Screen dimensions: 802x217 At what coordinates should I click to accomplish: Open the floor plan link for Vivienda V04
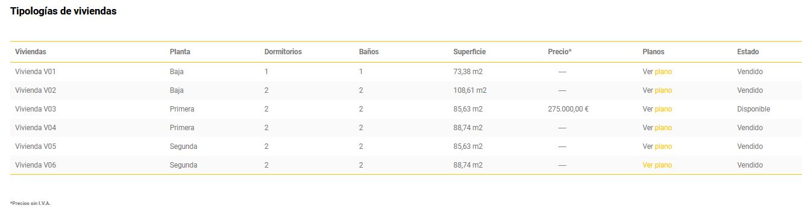click(x=657, y=128)
